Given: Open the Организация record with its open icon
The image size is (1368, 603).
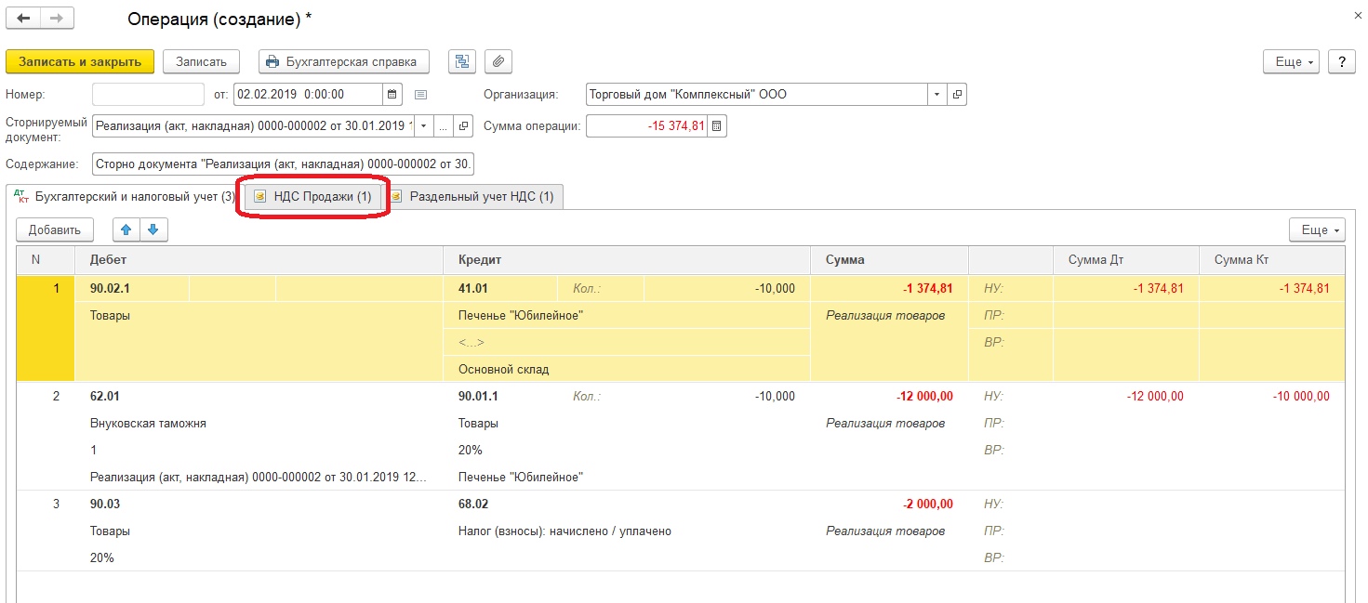Looking at the screenshot, I should (x=957, y=95).
